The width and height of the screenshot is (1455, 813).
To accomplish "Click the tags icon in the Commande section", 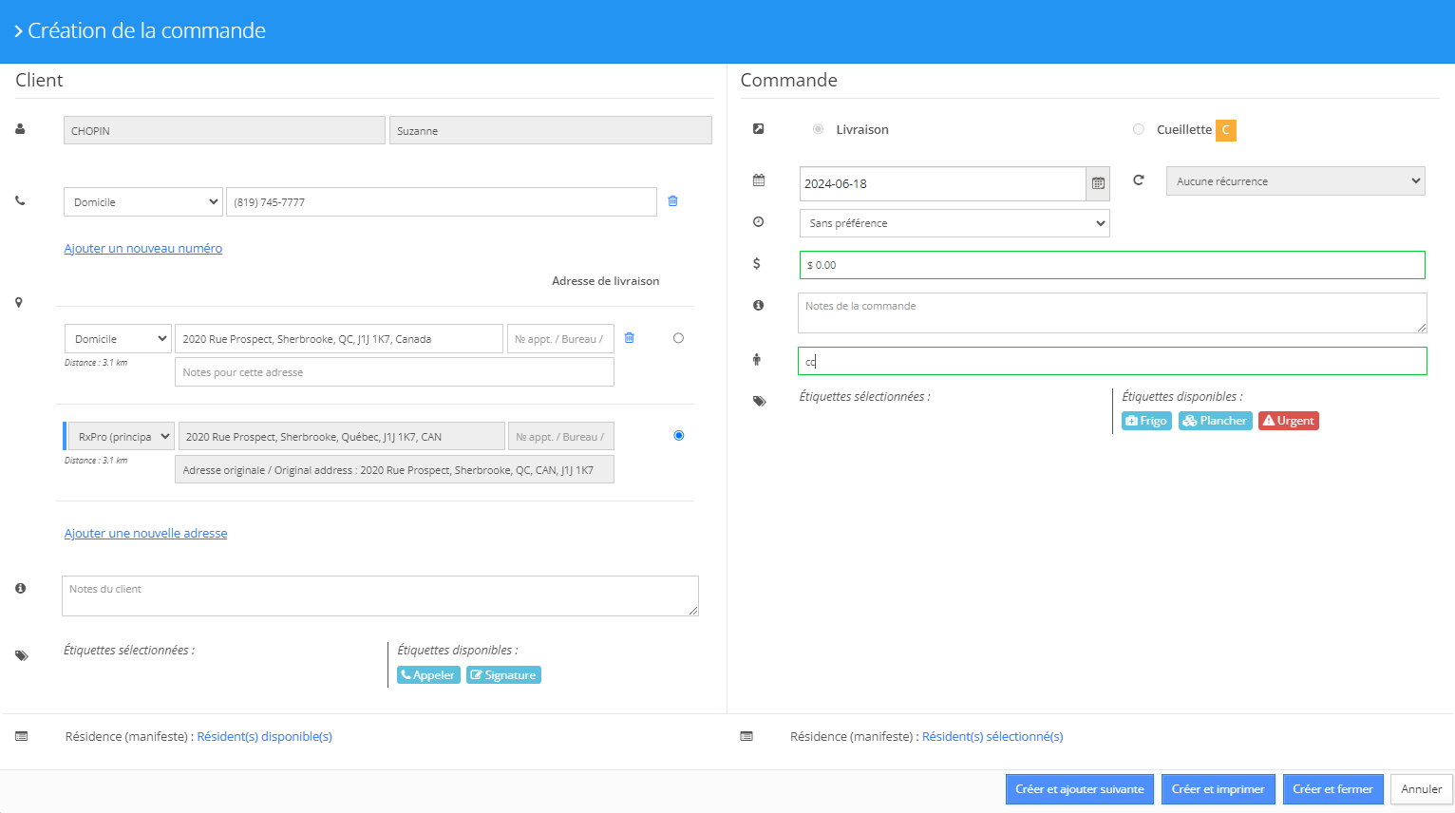I will (x=759, y=401).
